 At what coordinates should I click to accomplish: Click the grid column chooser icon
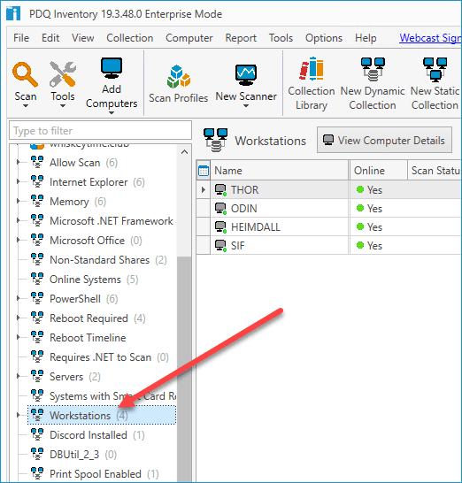coord(204,171)
